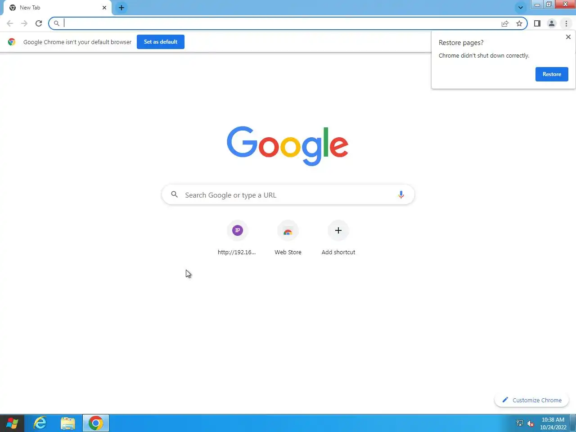Open the http://192.16... shortcut

point(237,238)
